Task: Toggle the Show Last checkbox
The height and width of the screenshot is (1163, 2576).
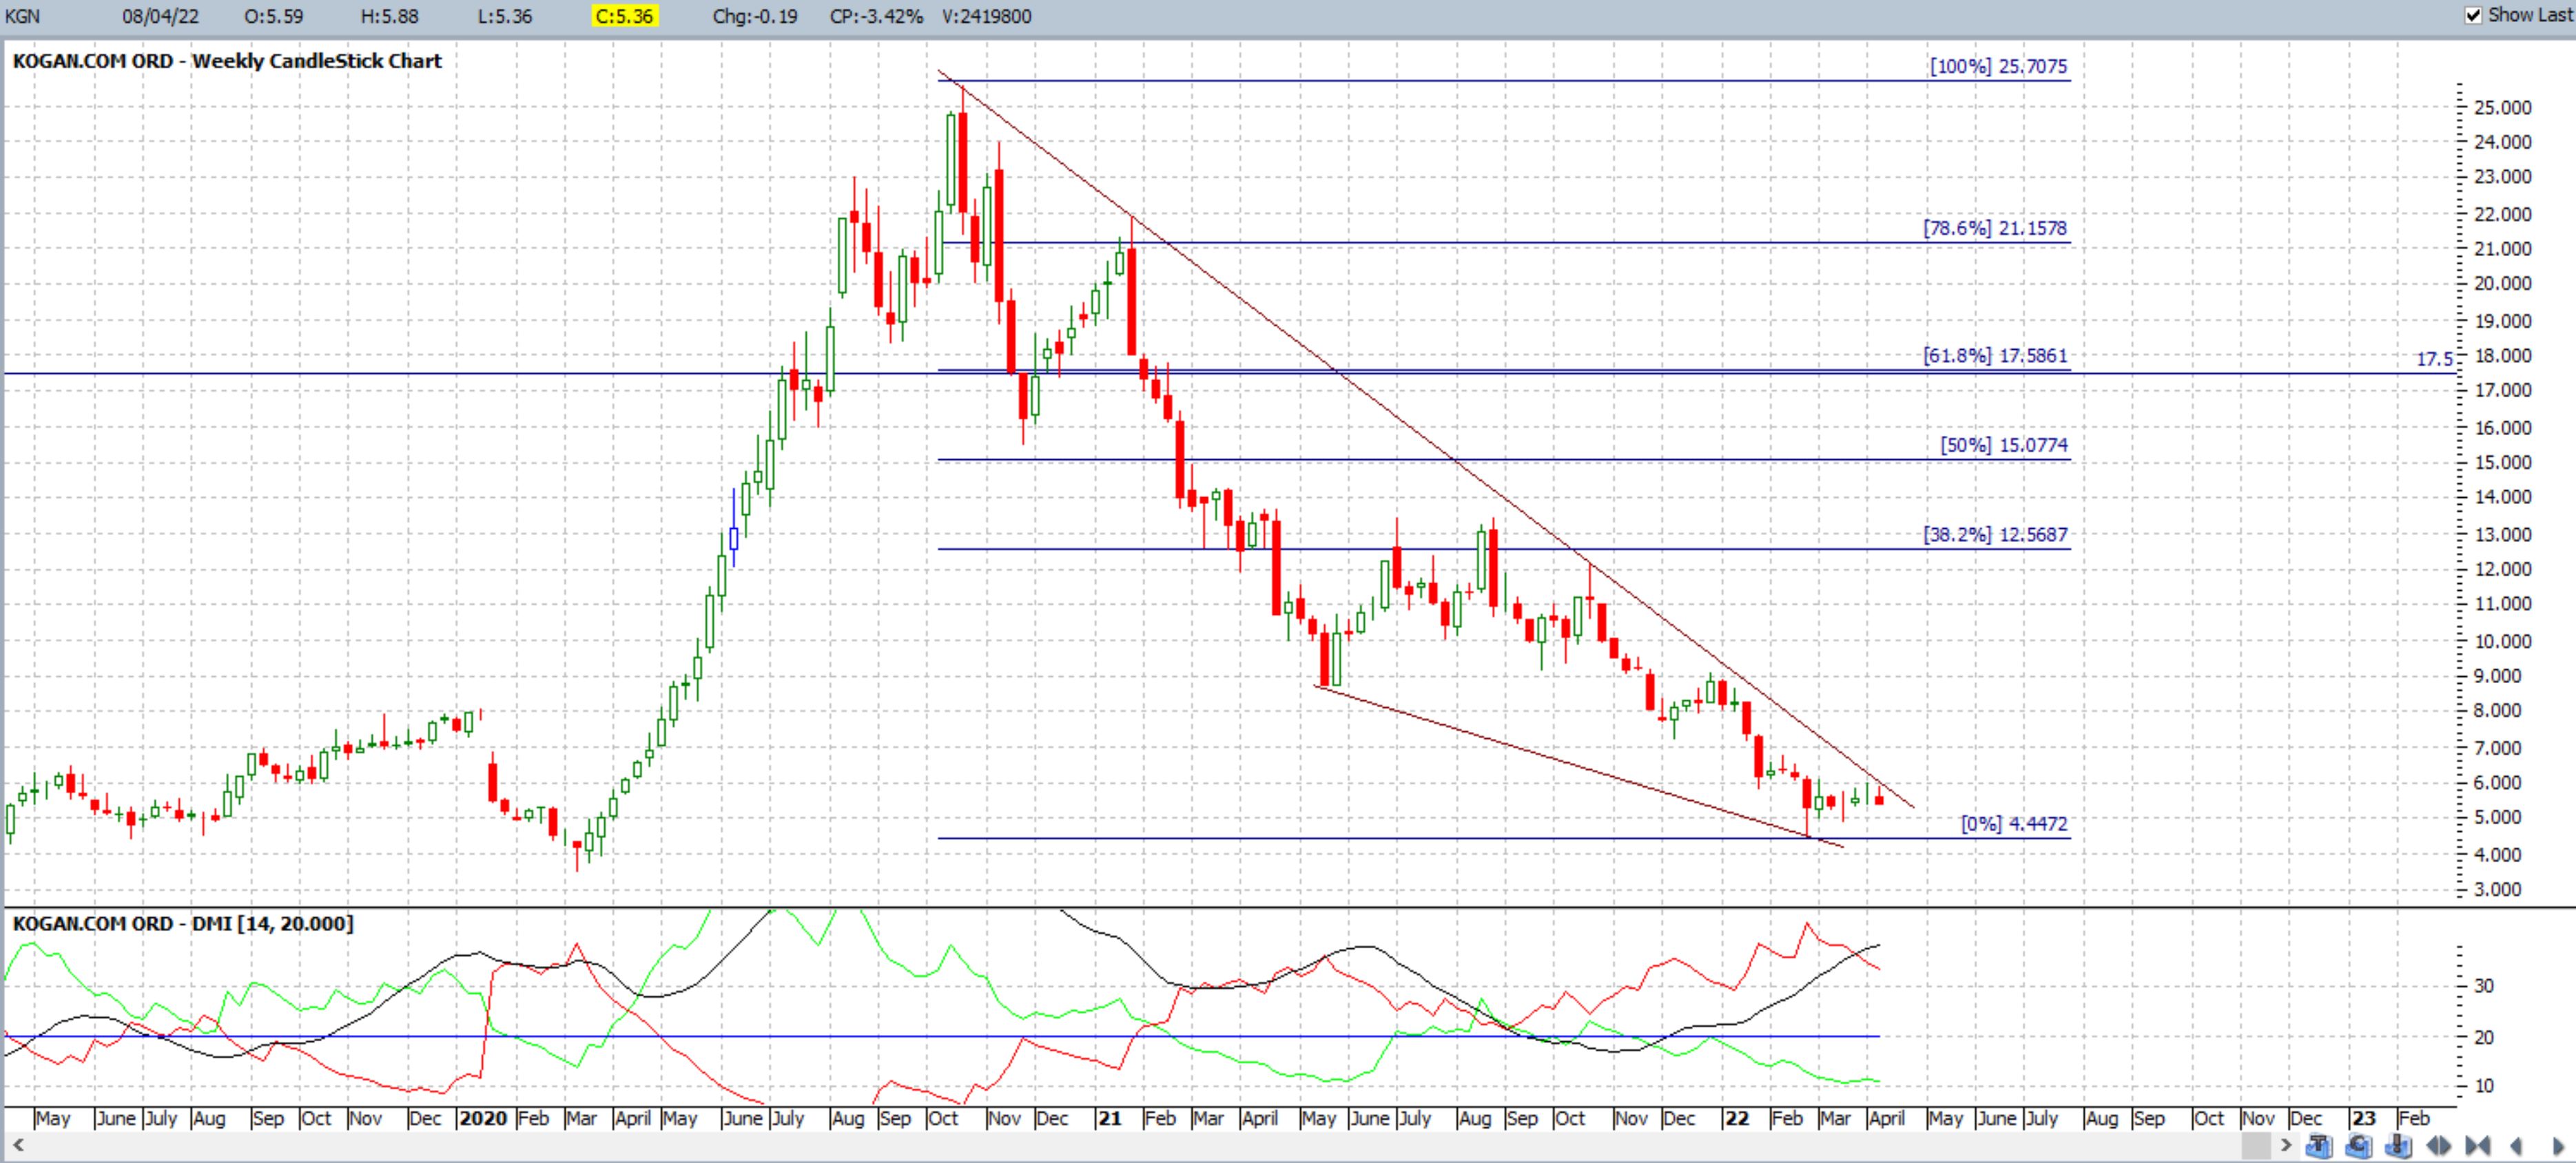Action: tap(2474, 15)
